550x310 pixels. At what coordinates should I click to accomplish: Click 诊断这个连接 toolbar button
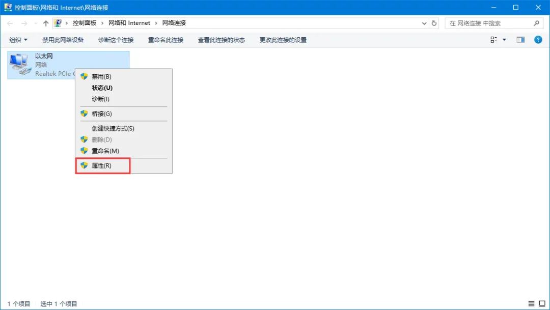116,40
